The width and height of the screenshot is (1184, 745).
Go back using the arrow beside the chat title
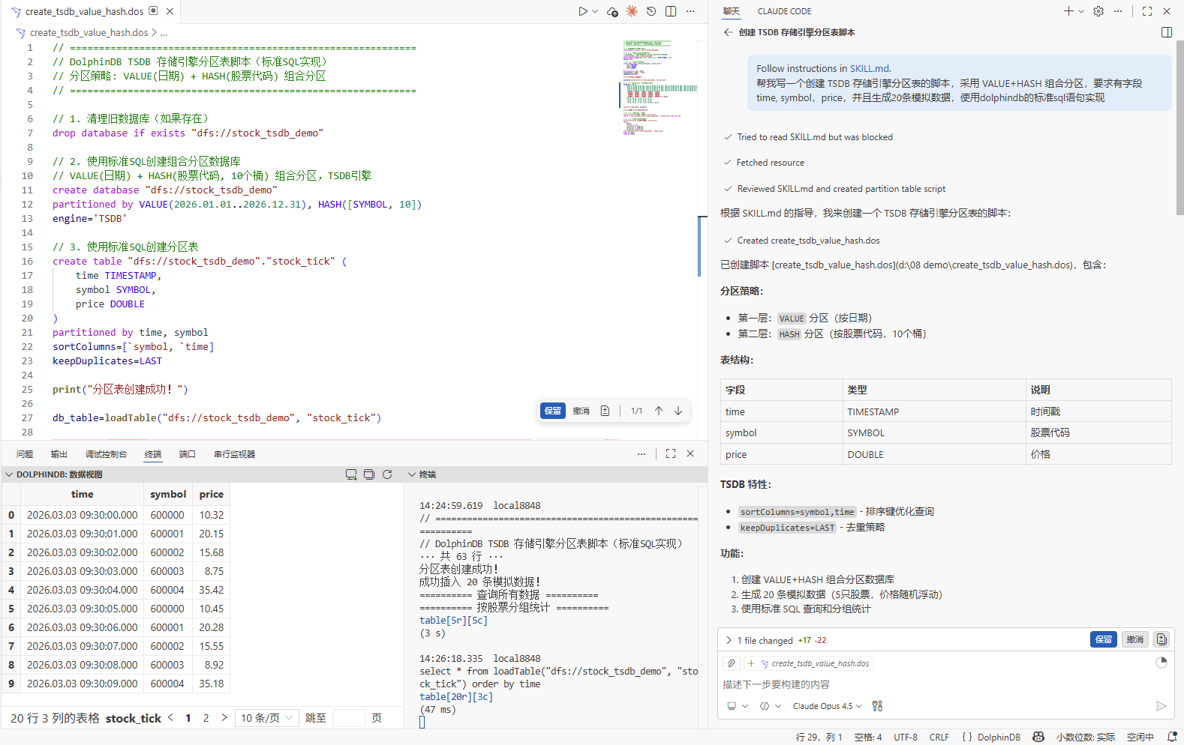pyautogui.click(x=728, y=32)
